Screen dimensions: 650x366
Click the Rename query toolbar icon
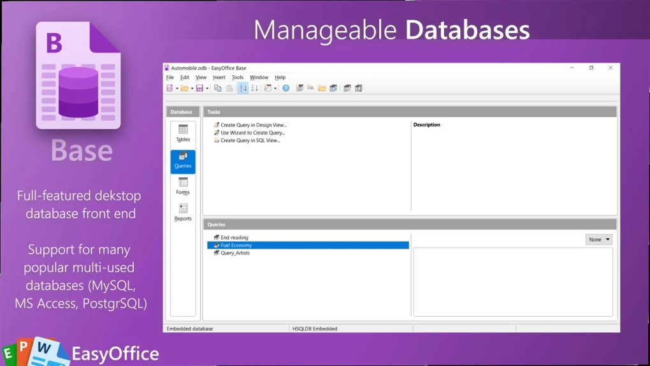coord(359,88)
